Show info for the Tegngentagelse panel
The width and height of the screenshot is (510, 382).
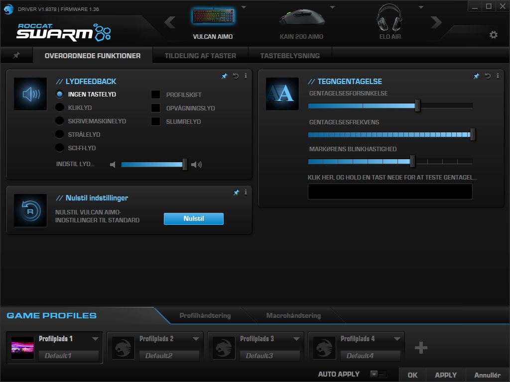[x=498, y=76]
